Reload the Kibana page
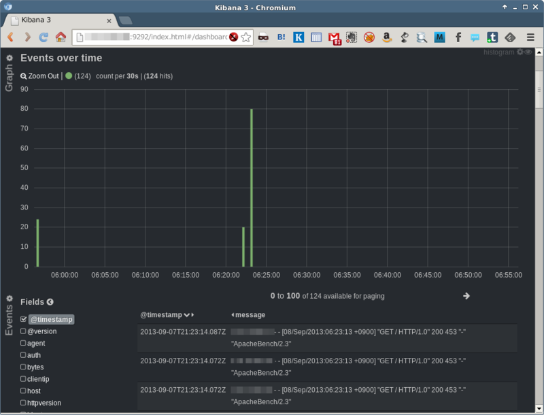This screenshot has height=415, width=544. (44, 37)
